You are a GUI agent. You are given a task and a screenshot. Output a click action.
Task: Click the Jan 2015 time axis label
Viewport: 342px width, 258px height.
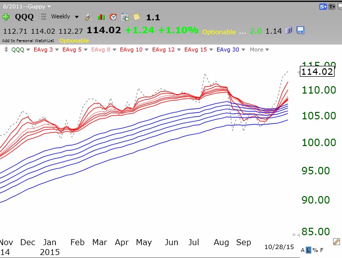coord(50,247)
